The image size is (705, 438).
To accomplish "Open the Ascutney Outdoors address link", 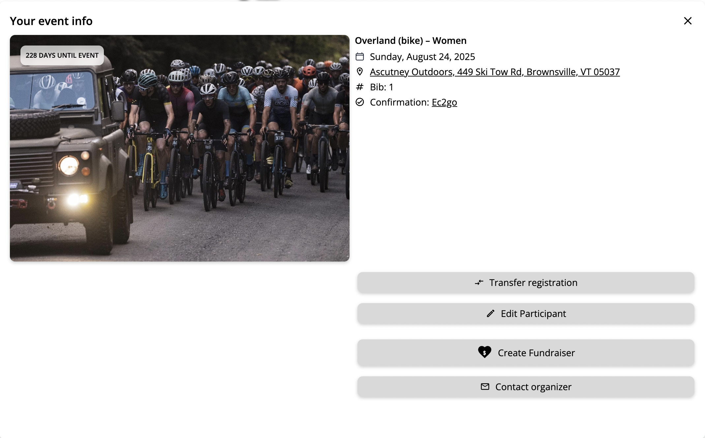I will click(x=495, y=72).
